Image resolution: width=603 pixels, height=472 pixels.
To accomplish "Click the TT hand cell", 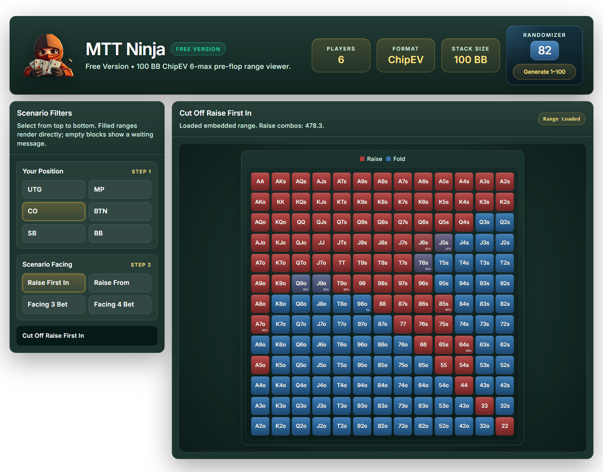I will [342, 263].
